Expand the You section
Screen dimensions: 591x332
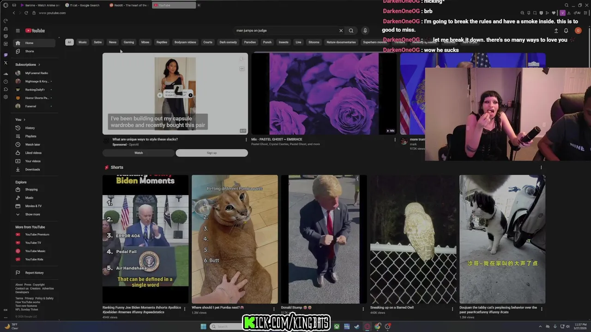[20, 119]
